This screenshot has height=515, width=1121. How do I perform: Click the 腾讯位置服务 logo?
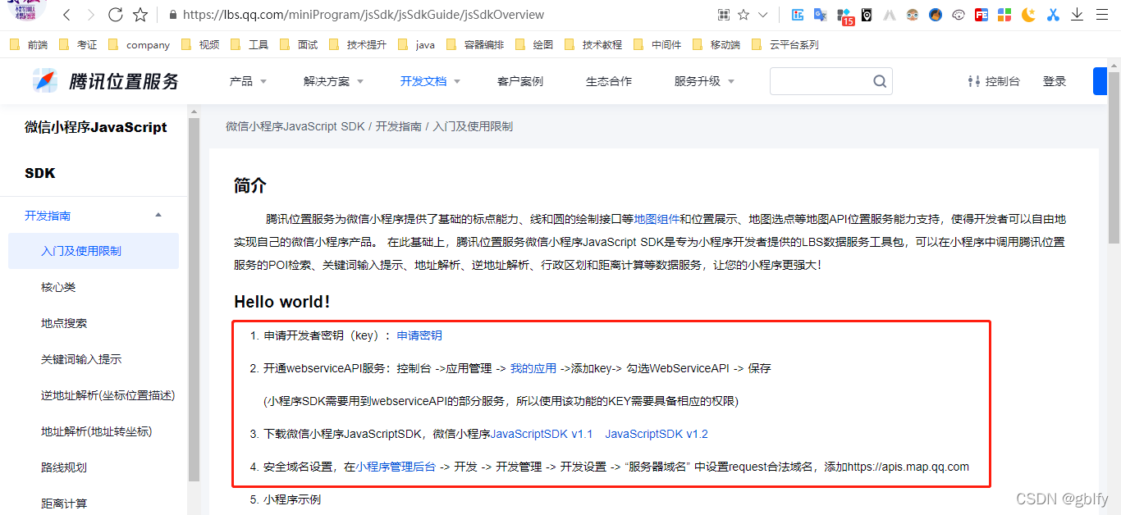(x=106, y=80)
